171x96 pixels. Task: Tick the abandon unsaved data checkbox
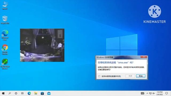click(x=99, y=76)
